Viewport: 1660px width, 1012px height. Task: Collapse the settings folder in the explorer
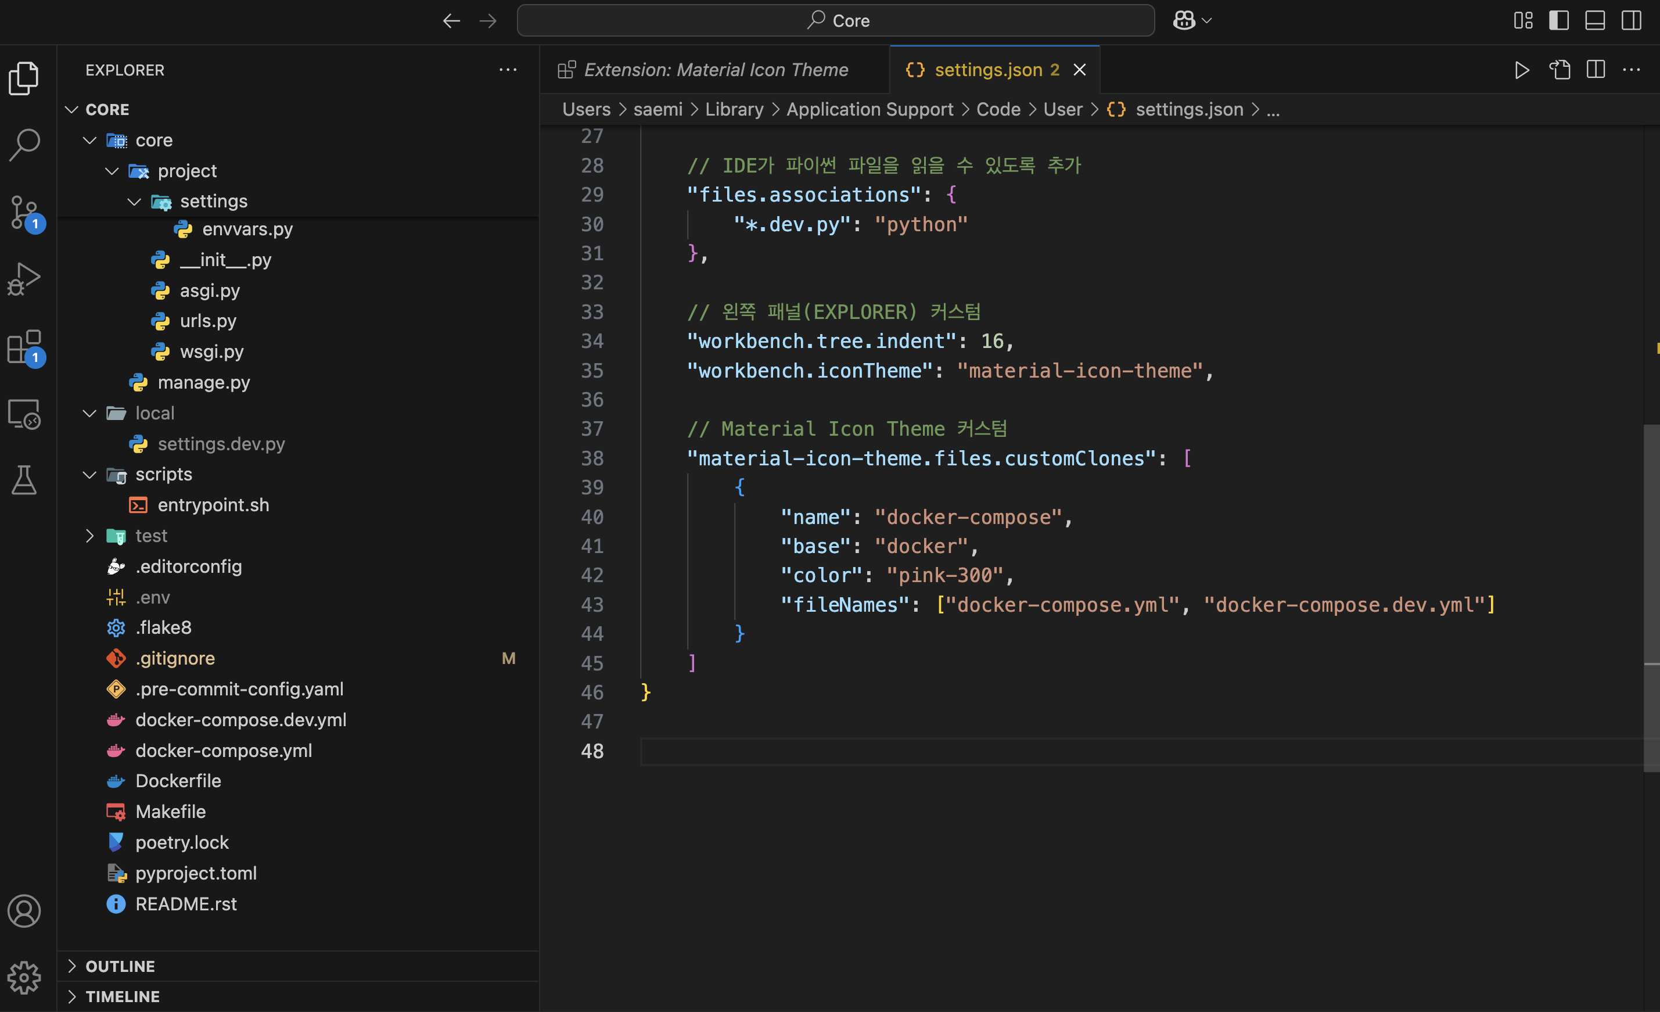coord(134,201)
